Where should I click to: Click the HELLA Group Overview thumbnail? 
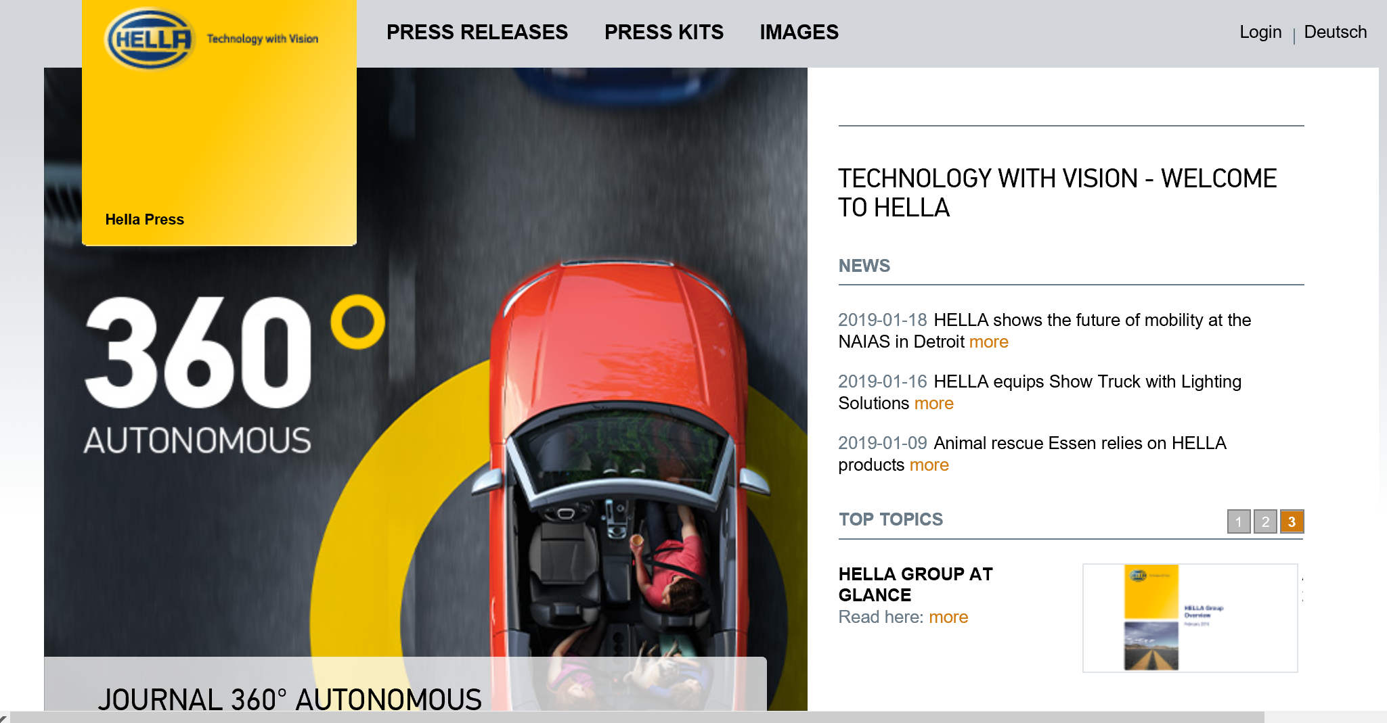[x=1190, y=618]
